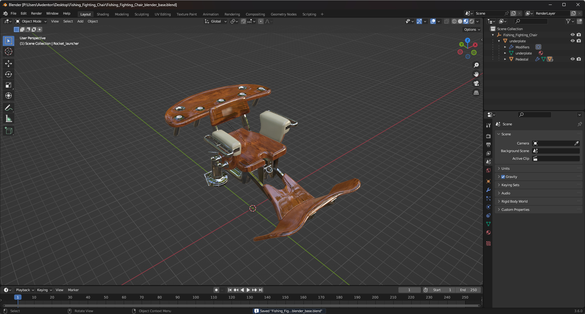Activate the 3D Cursor tool
This screenshot has height=314, width=585.
[9, 51]
